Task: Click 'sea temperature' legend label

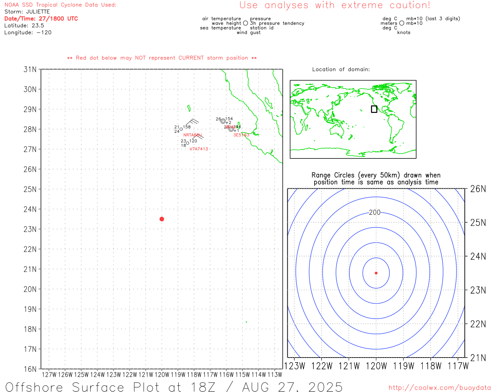Action: pos(221,28)
